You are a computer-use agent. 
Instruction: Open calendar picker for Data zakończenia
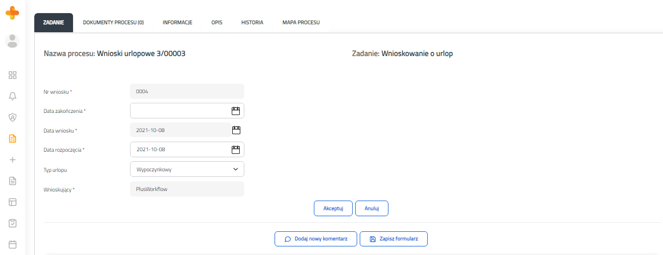click(235, 110)
